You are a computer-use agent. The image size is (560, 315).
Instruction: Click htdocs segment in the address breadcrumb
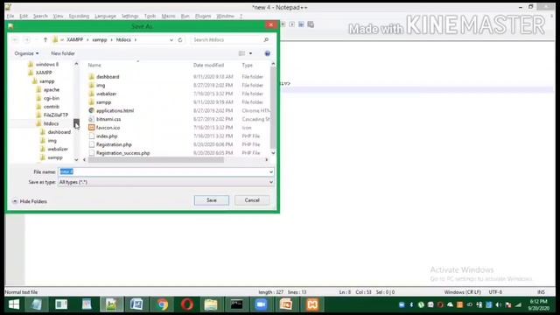123,39
